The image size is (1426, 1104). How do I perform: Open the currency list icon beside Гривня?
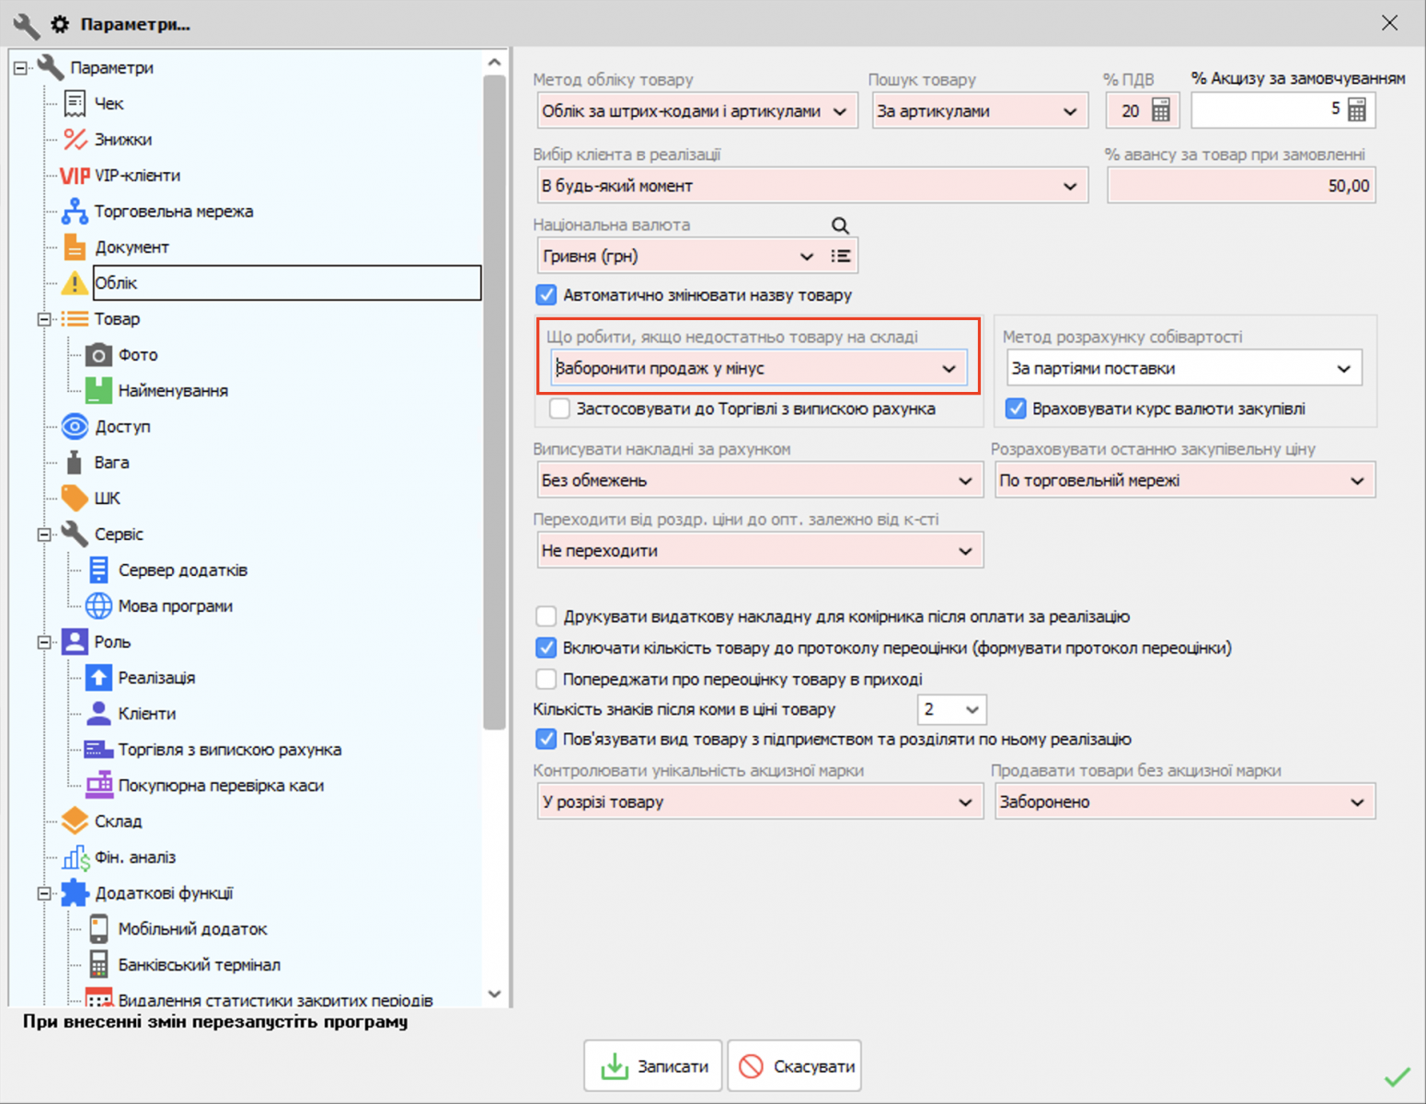click(840, 257)
